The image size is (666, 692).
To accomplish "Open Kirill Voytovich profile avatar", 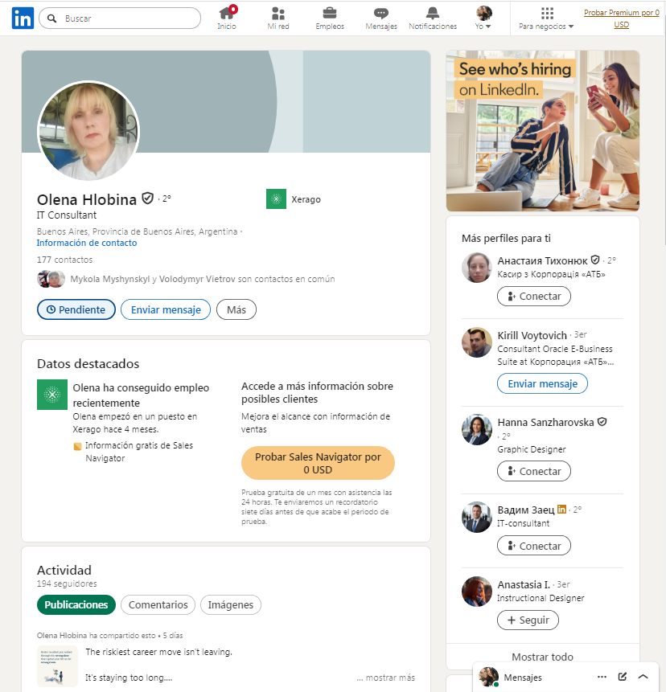I will tap(476, 342).
